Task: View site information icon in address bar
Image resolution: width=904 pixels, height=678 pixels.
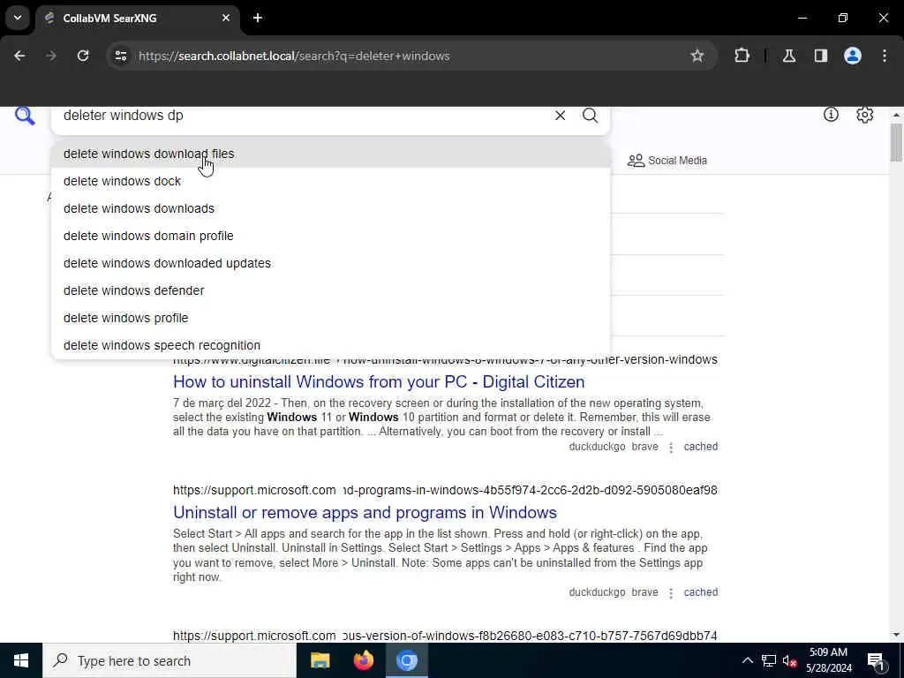Action: (120, 56)
